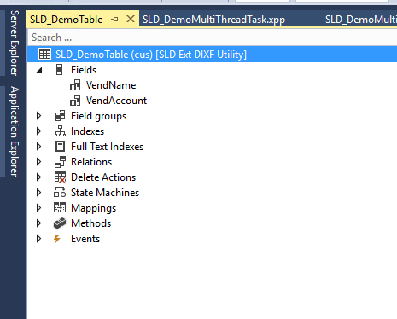397x319 pixels.
Task: Close the SLD_DemoTable tab
Action: tap(131, 19)
